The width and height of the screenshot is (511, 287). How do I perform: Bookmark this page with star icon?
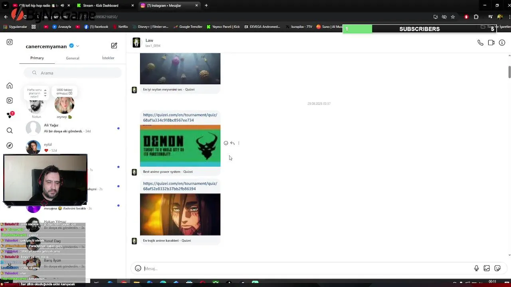point(453,17)
